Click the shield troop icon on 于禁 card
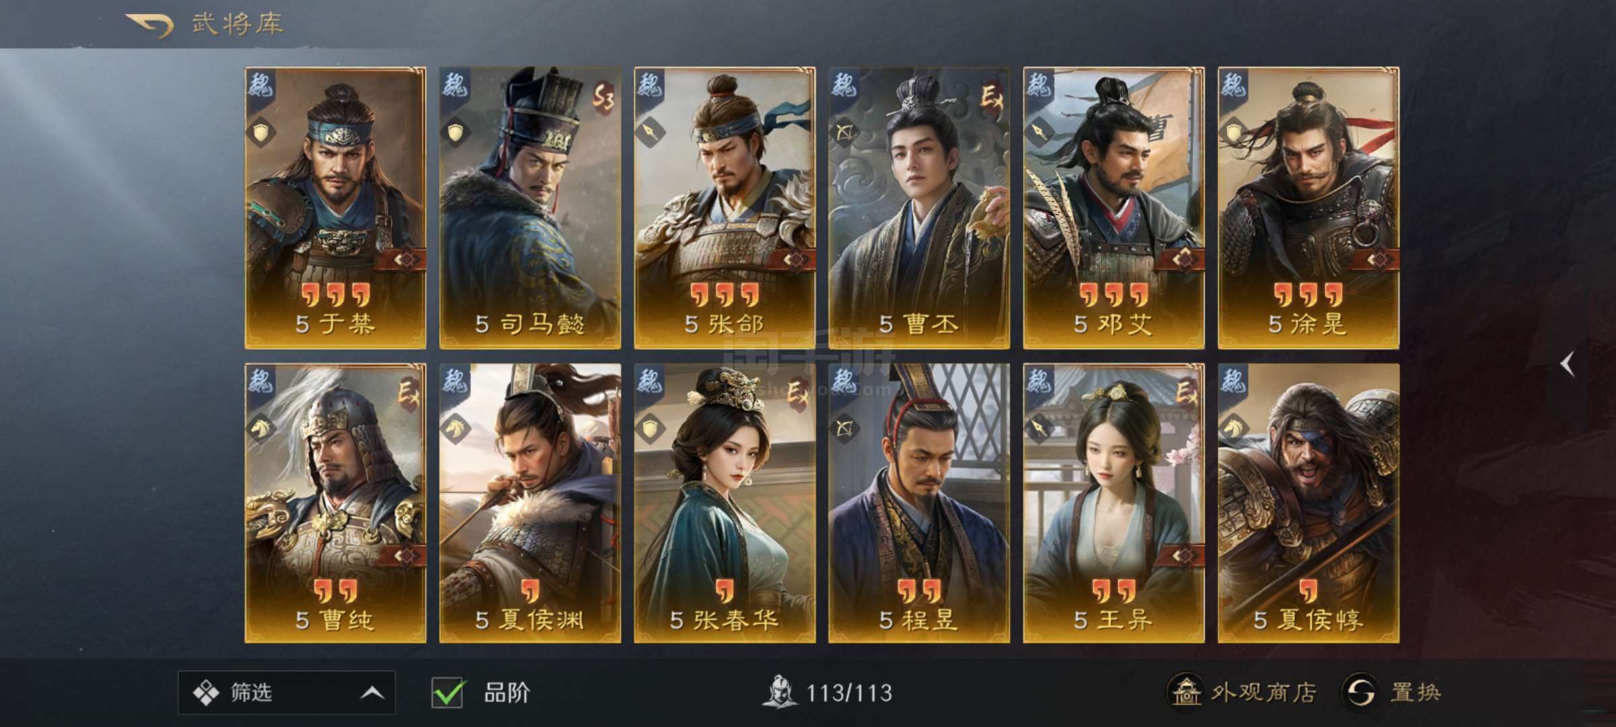 [x=261, y=133]
